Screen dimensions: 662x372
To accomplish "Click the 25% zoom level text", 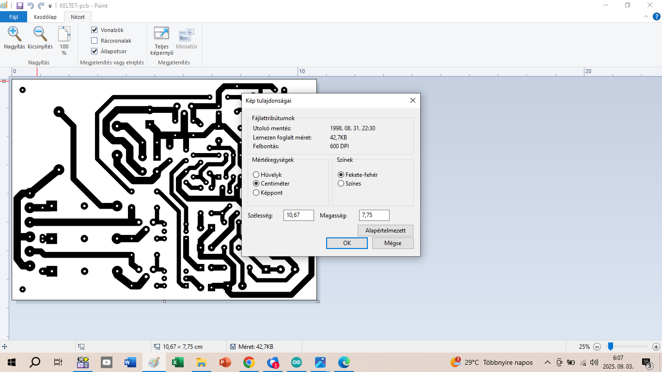I will coord(584,347).
